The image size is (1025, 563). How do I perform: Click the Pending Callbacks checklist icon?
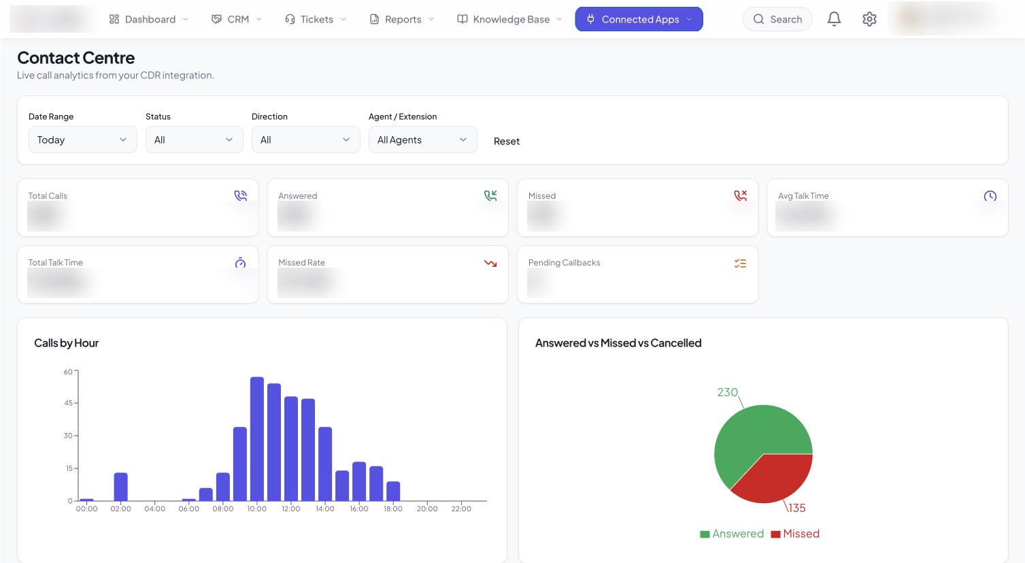[741, 263]
